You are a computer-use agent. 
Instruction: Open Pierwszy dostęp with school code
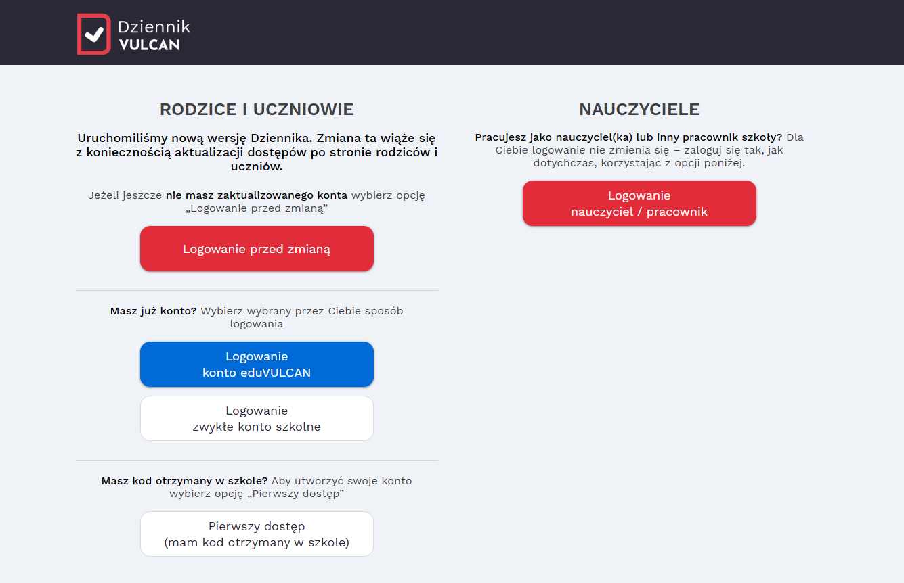(x=257, y=534)
